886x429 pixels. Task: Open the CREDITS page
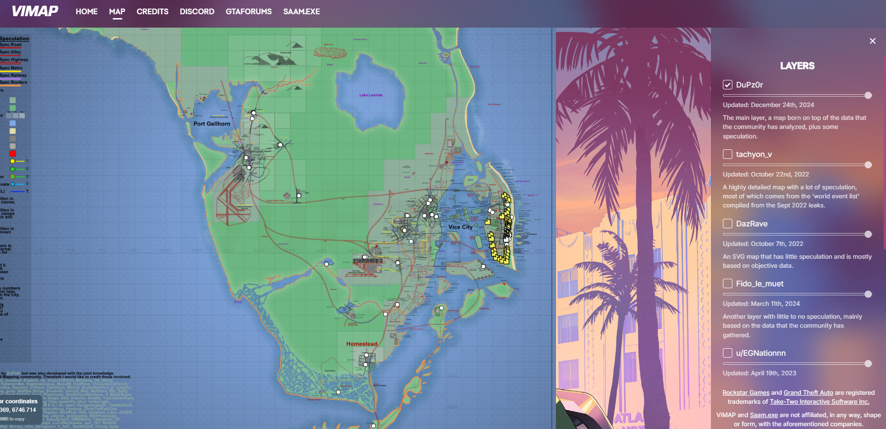[152, 11]
